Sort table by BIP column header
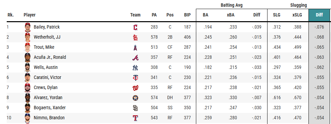331x124 pixels. (x=187, y=15)
